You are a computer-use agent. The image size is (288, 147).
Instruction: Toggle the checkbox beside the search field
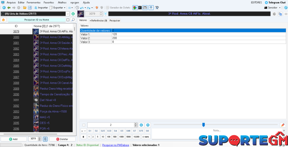68,20
